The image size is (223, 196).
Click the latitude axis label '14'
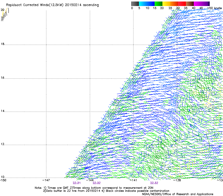[2, 111]
